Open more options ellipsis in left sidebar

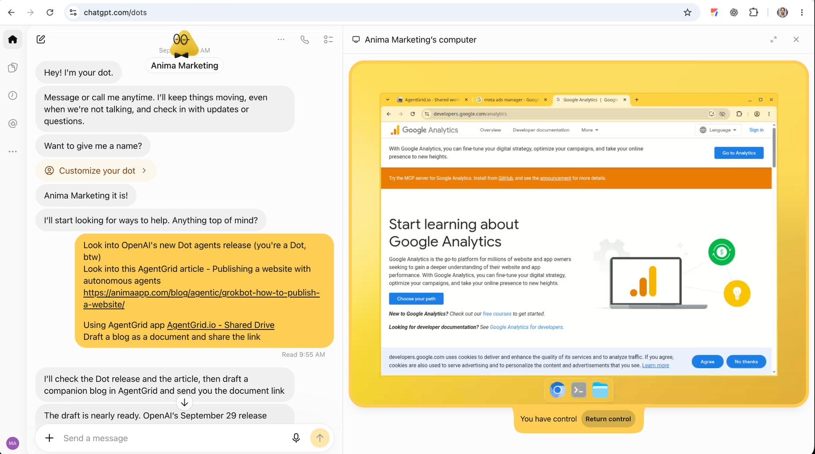12,151
